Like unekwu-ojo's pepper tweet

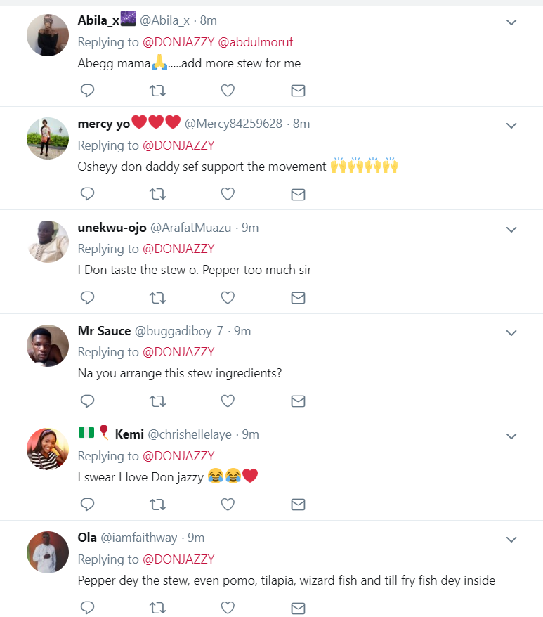(x=228, y=297)
